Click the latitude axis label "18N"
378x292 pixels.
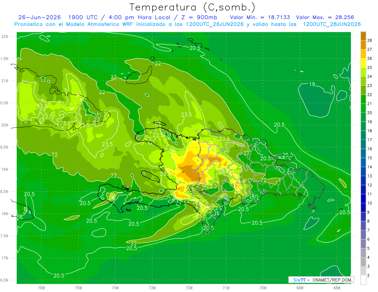[x=5, y=214]
